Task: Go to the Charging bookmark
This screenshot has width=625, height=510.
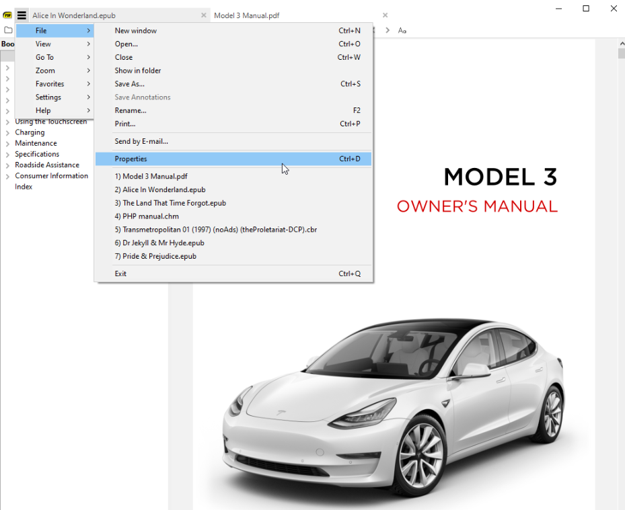Action: coord(30,132)
